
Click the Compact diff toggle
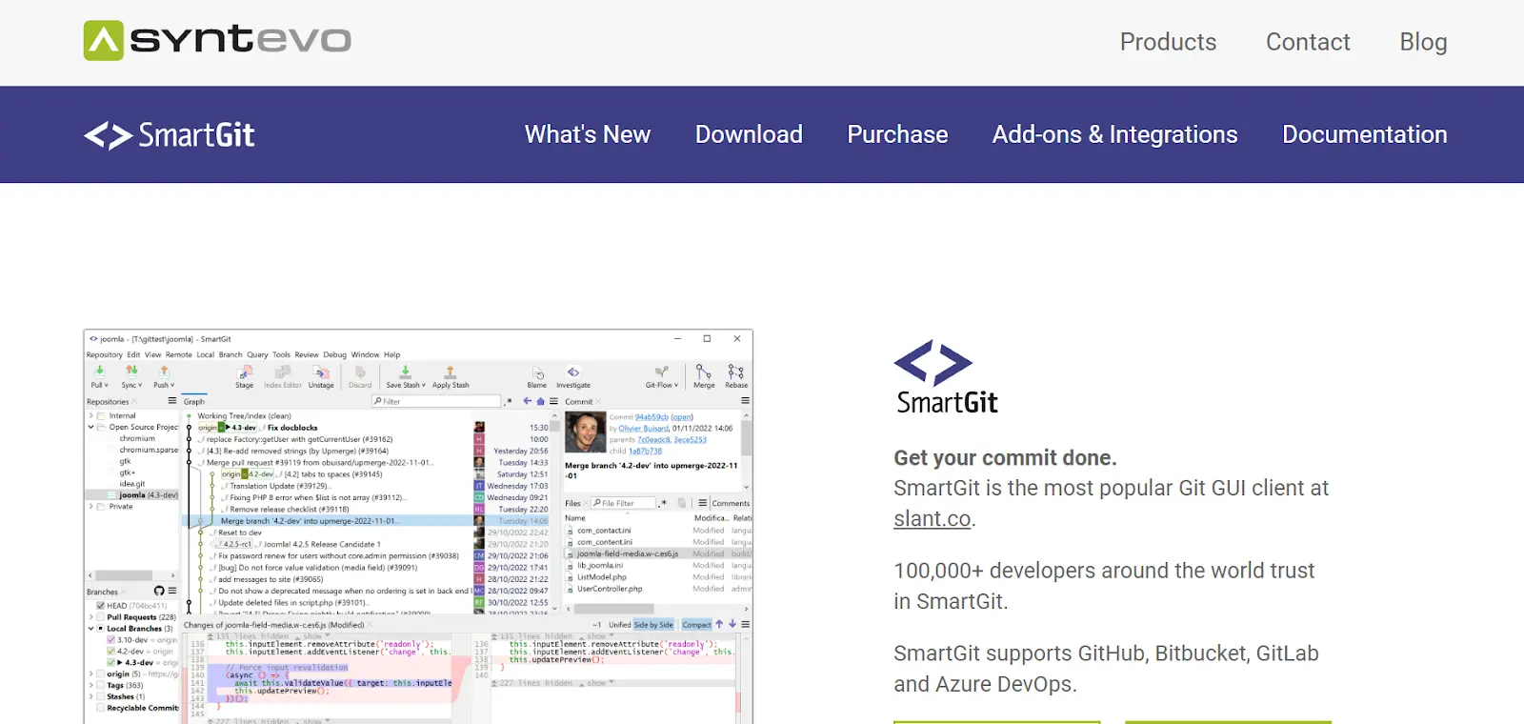pyautogui.click(x=696, y=625)
